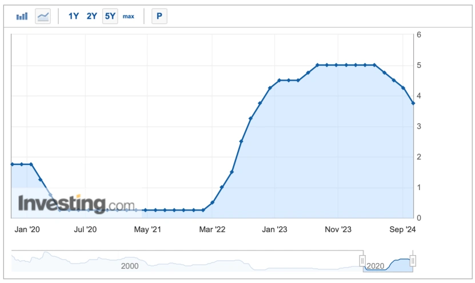The width and height of the screenshot is (475, 283).
Task: Switch to the bar chart view icon
Action: point(22,17)
